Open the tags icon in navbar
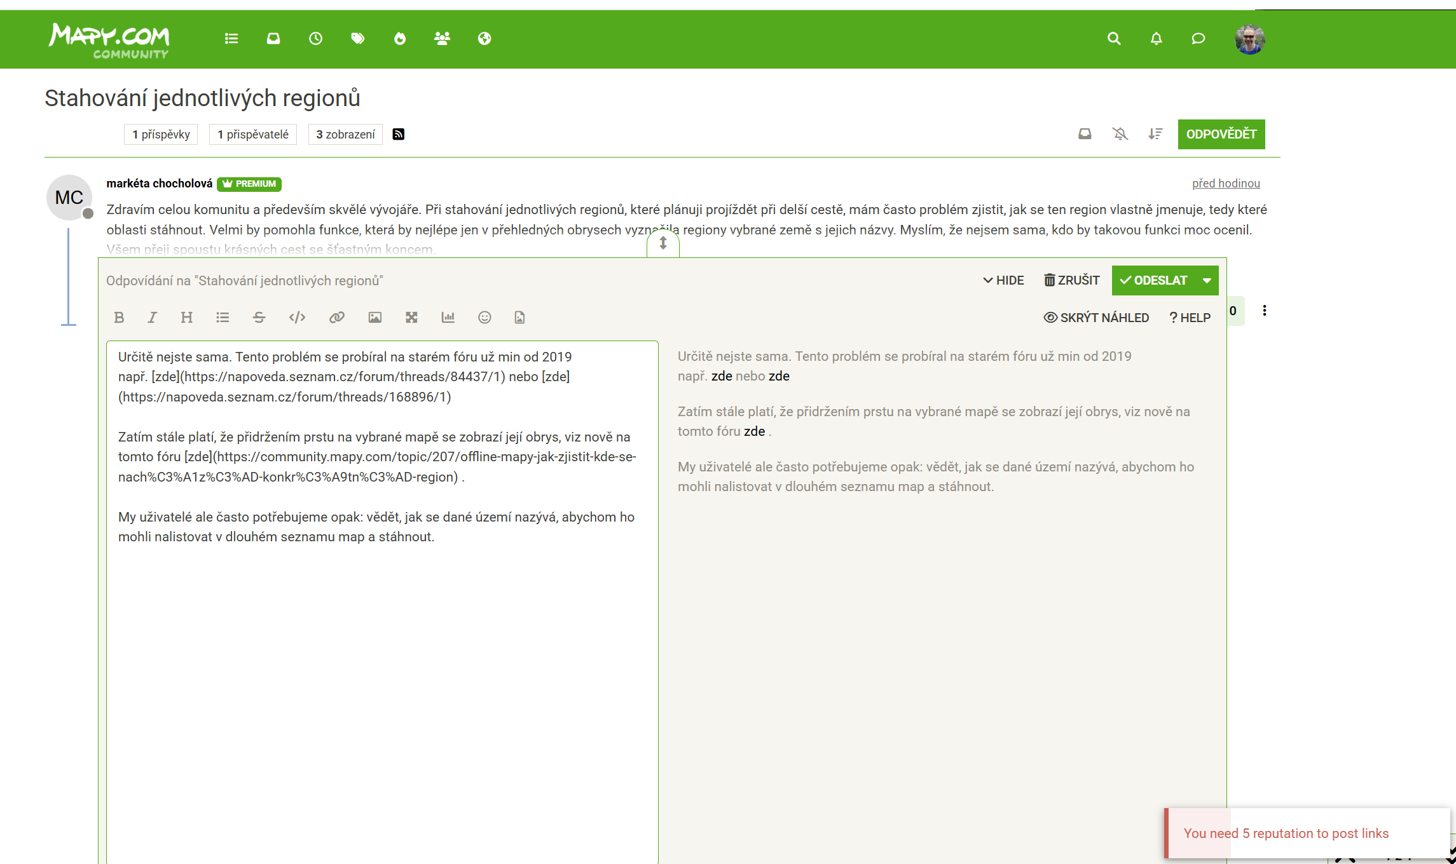This screenshot has width=1456, height=864. point(358,39)
